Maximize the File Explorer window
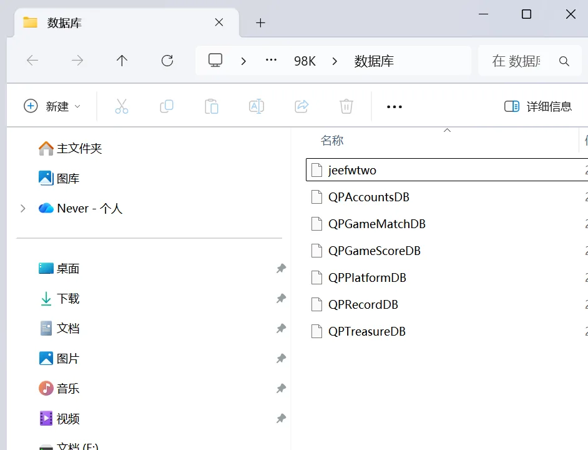The width and height of the screenshot is (588, 450). (526, 14)
